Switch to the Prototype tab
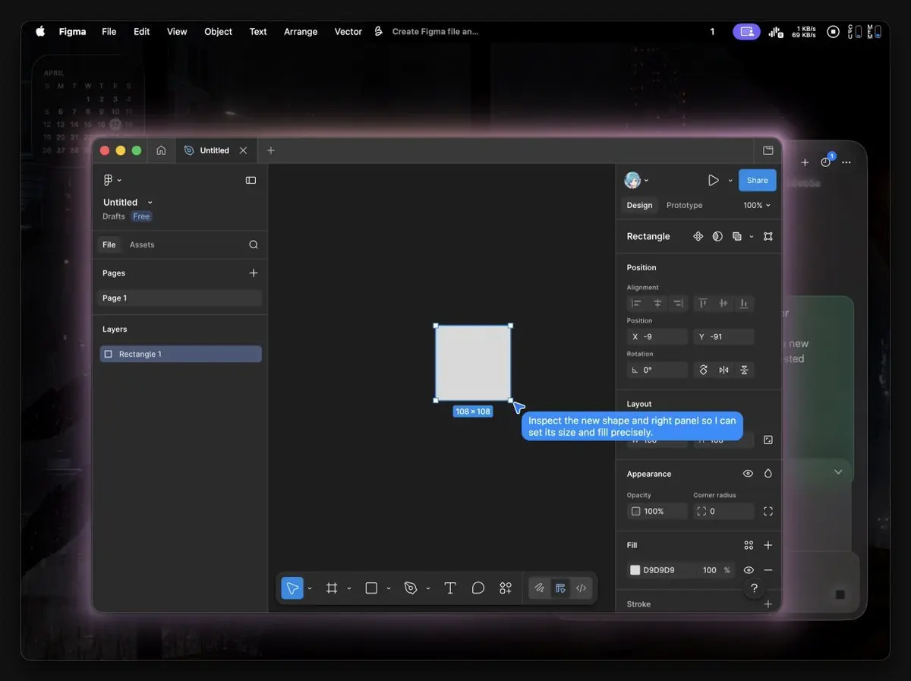Screen dimensions: 911x681 [684, 205]
